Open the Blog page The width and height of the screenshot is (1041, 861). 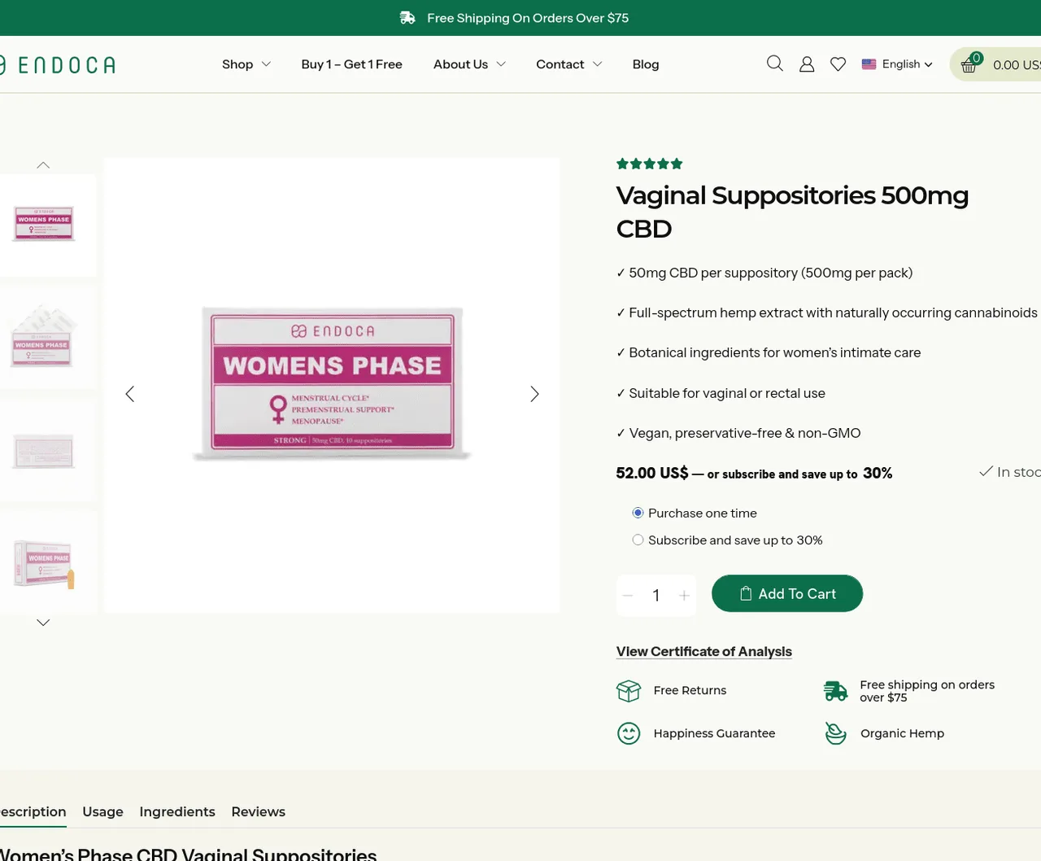[646, 64]
